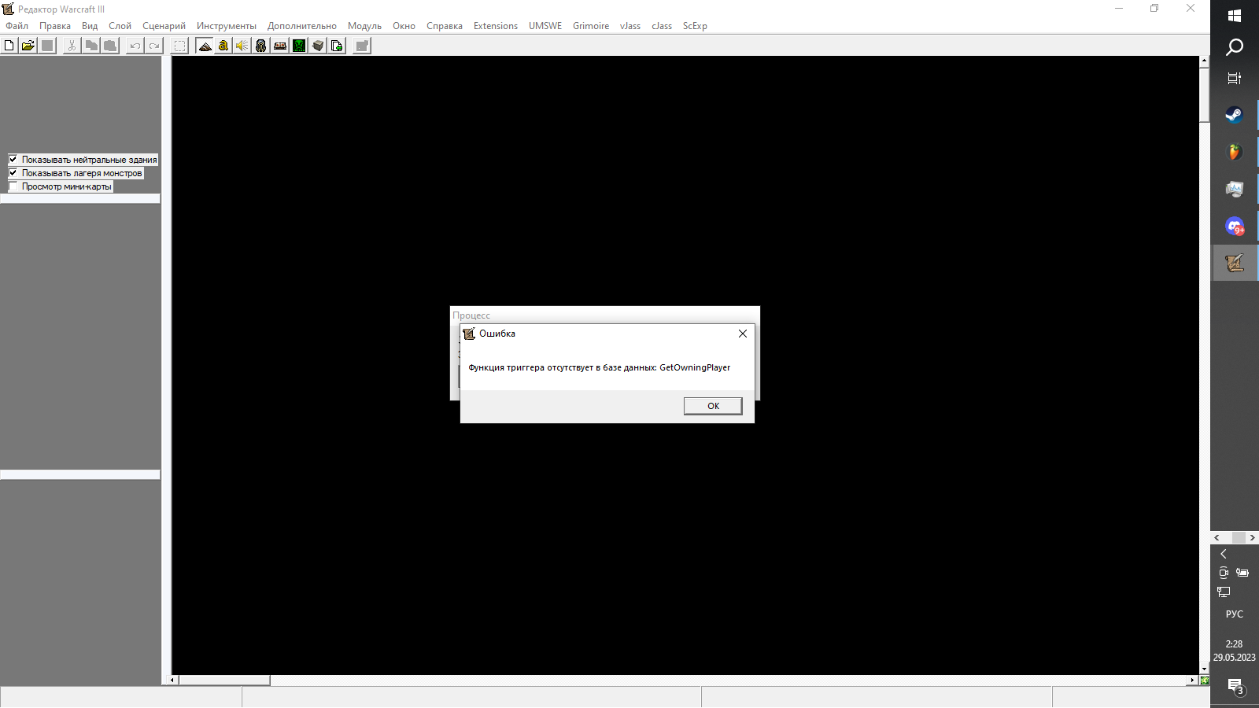This screenshot has height=708, width=1259.
Task: Click the Paste toolbar icon
Action: [110, 46]
